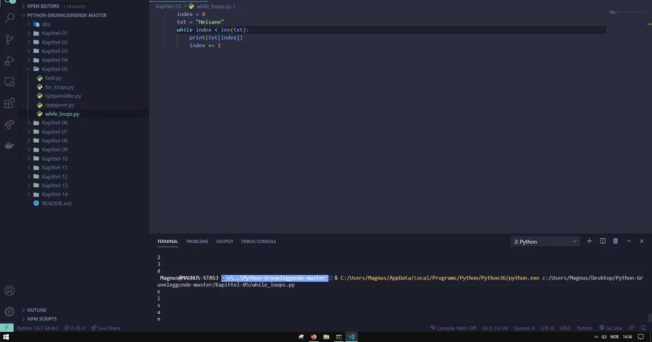
Task: Open fasit.py in the explorer
Action: tap(53, 78)
